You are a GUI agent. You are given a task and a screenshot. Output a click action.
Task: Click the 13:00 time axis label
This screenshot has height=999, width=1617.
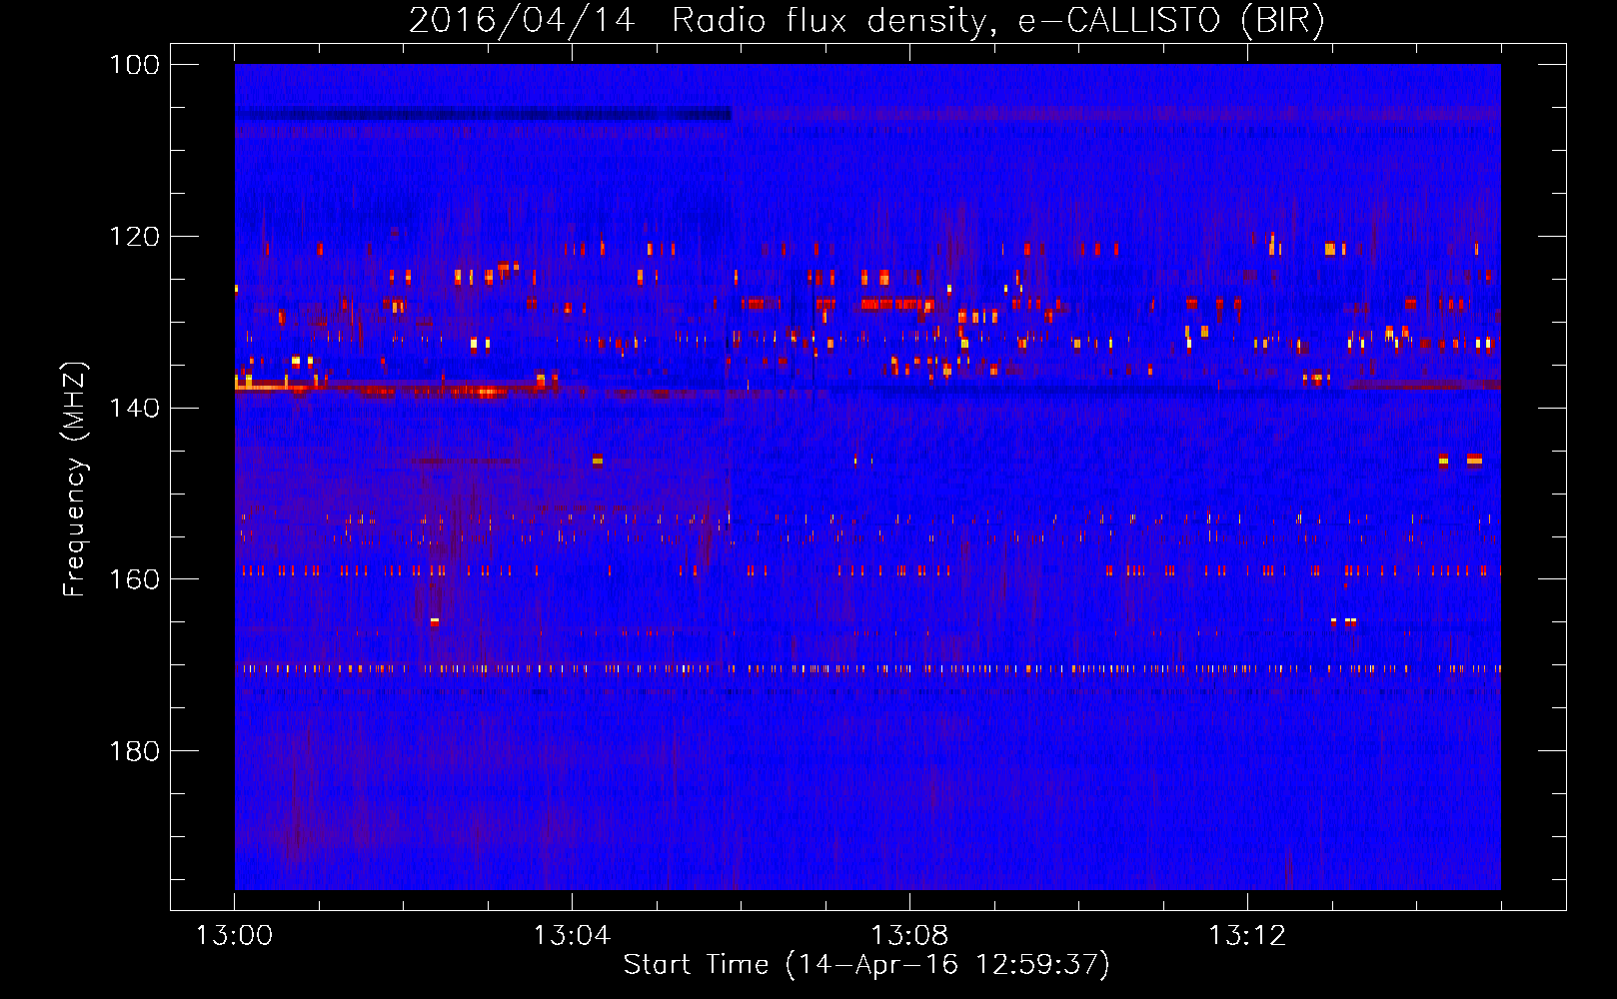click(x=234, y=936)
